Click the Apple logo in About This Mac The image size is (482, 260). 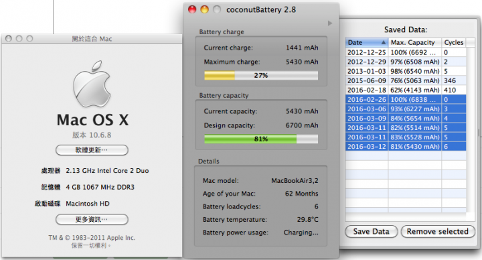click(x=92, y=84)
